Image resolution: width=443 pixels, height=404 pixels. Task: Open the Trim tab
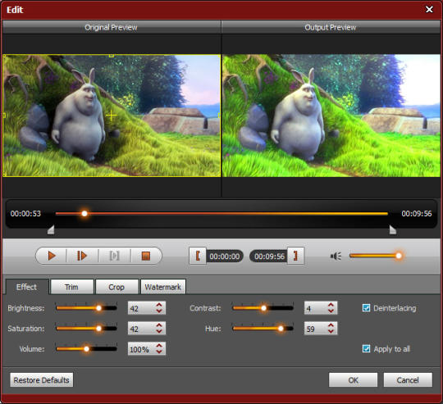click(x=71, y=287)
